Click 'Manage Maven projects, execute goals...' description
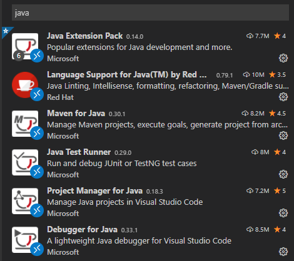Viewport: 294px width, 261px height. [168, 125]
